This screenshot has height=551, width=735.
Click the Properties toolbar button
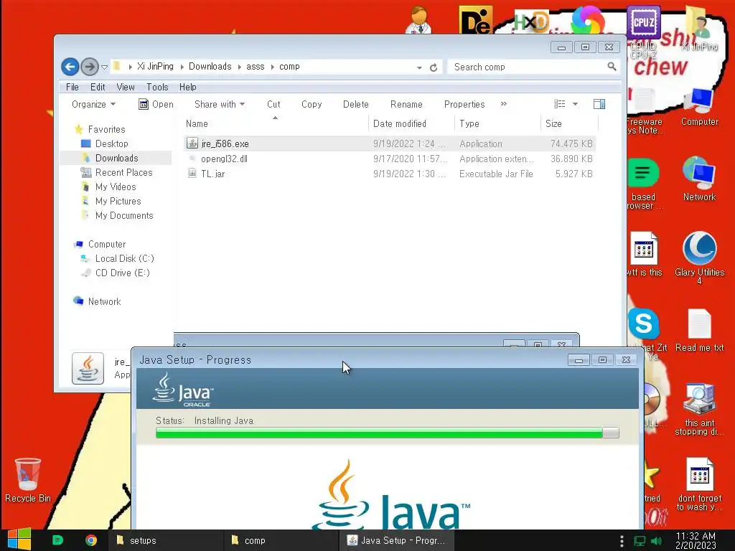pyautogui.click(x=464, y=104)
